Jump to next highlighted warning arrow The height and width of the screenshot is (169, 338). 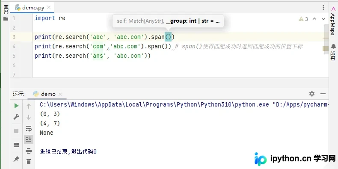pyautogui.click(x=323, y=19)
